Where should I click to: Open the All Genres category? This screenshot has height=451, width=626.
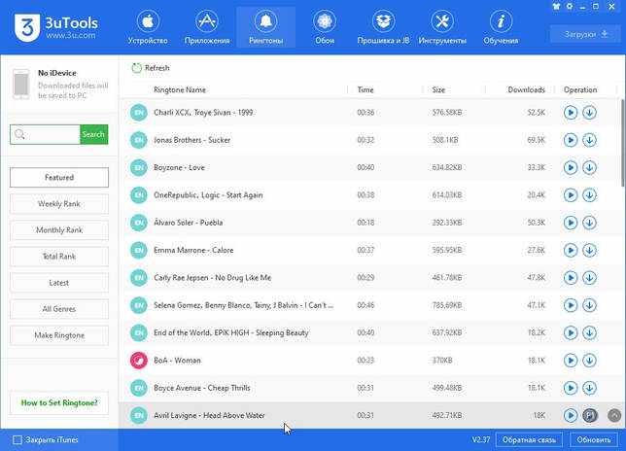[59, 309]
